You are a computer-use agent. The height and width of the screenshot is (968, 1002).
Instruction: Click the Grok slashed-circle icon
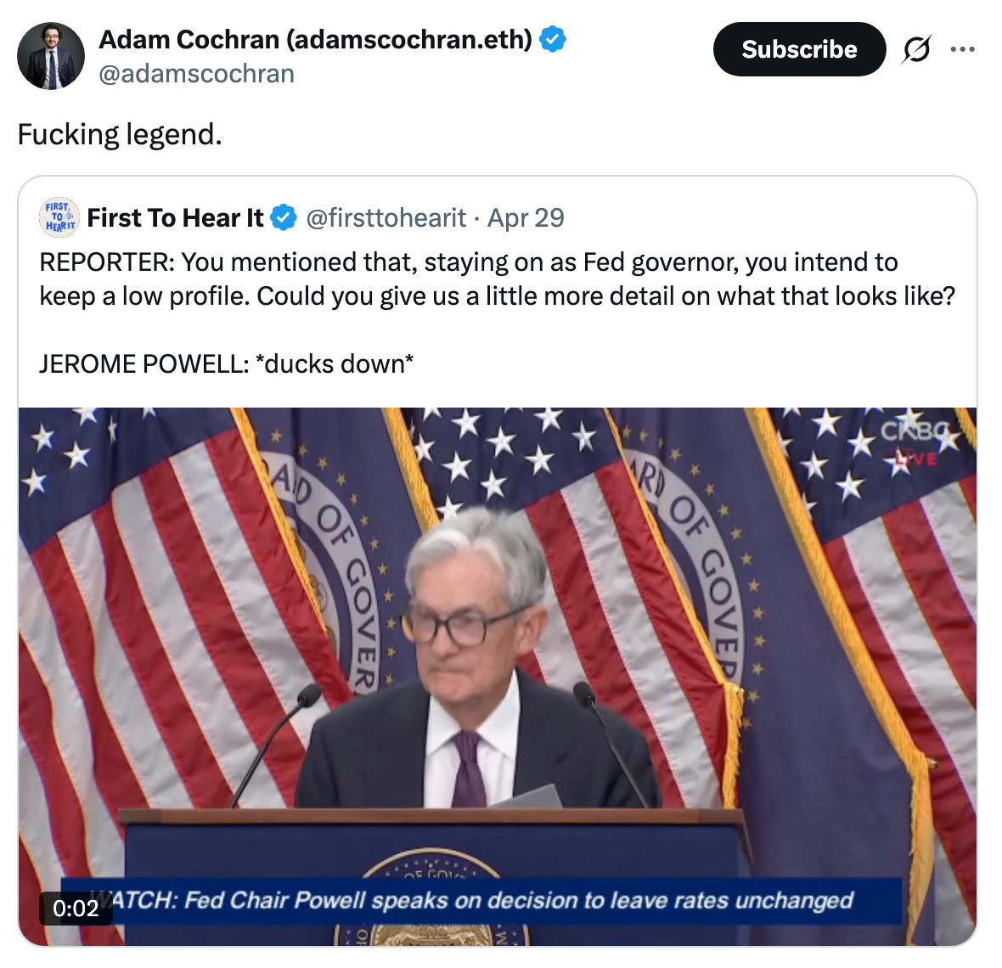(916, 49)
